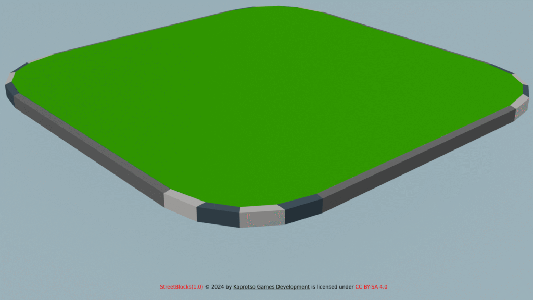Open the StreetBlocks(1.0) link
533x300 pixels.
coord(181,287)
